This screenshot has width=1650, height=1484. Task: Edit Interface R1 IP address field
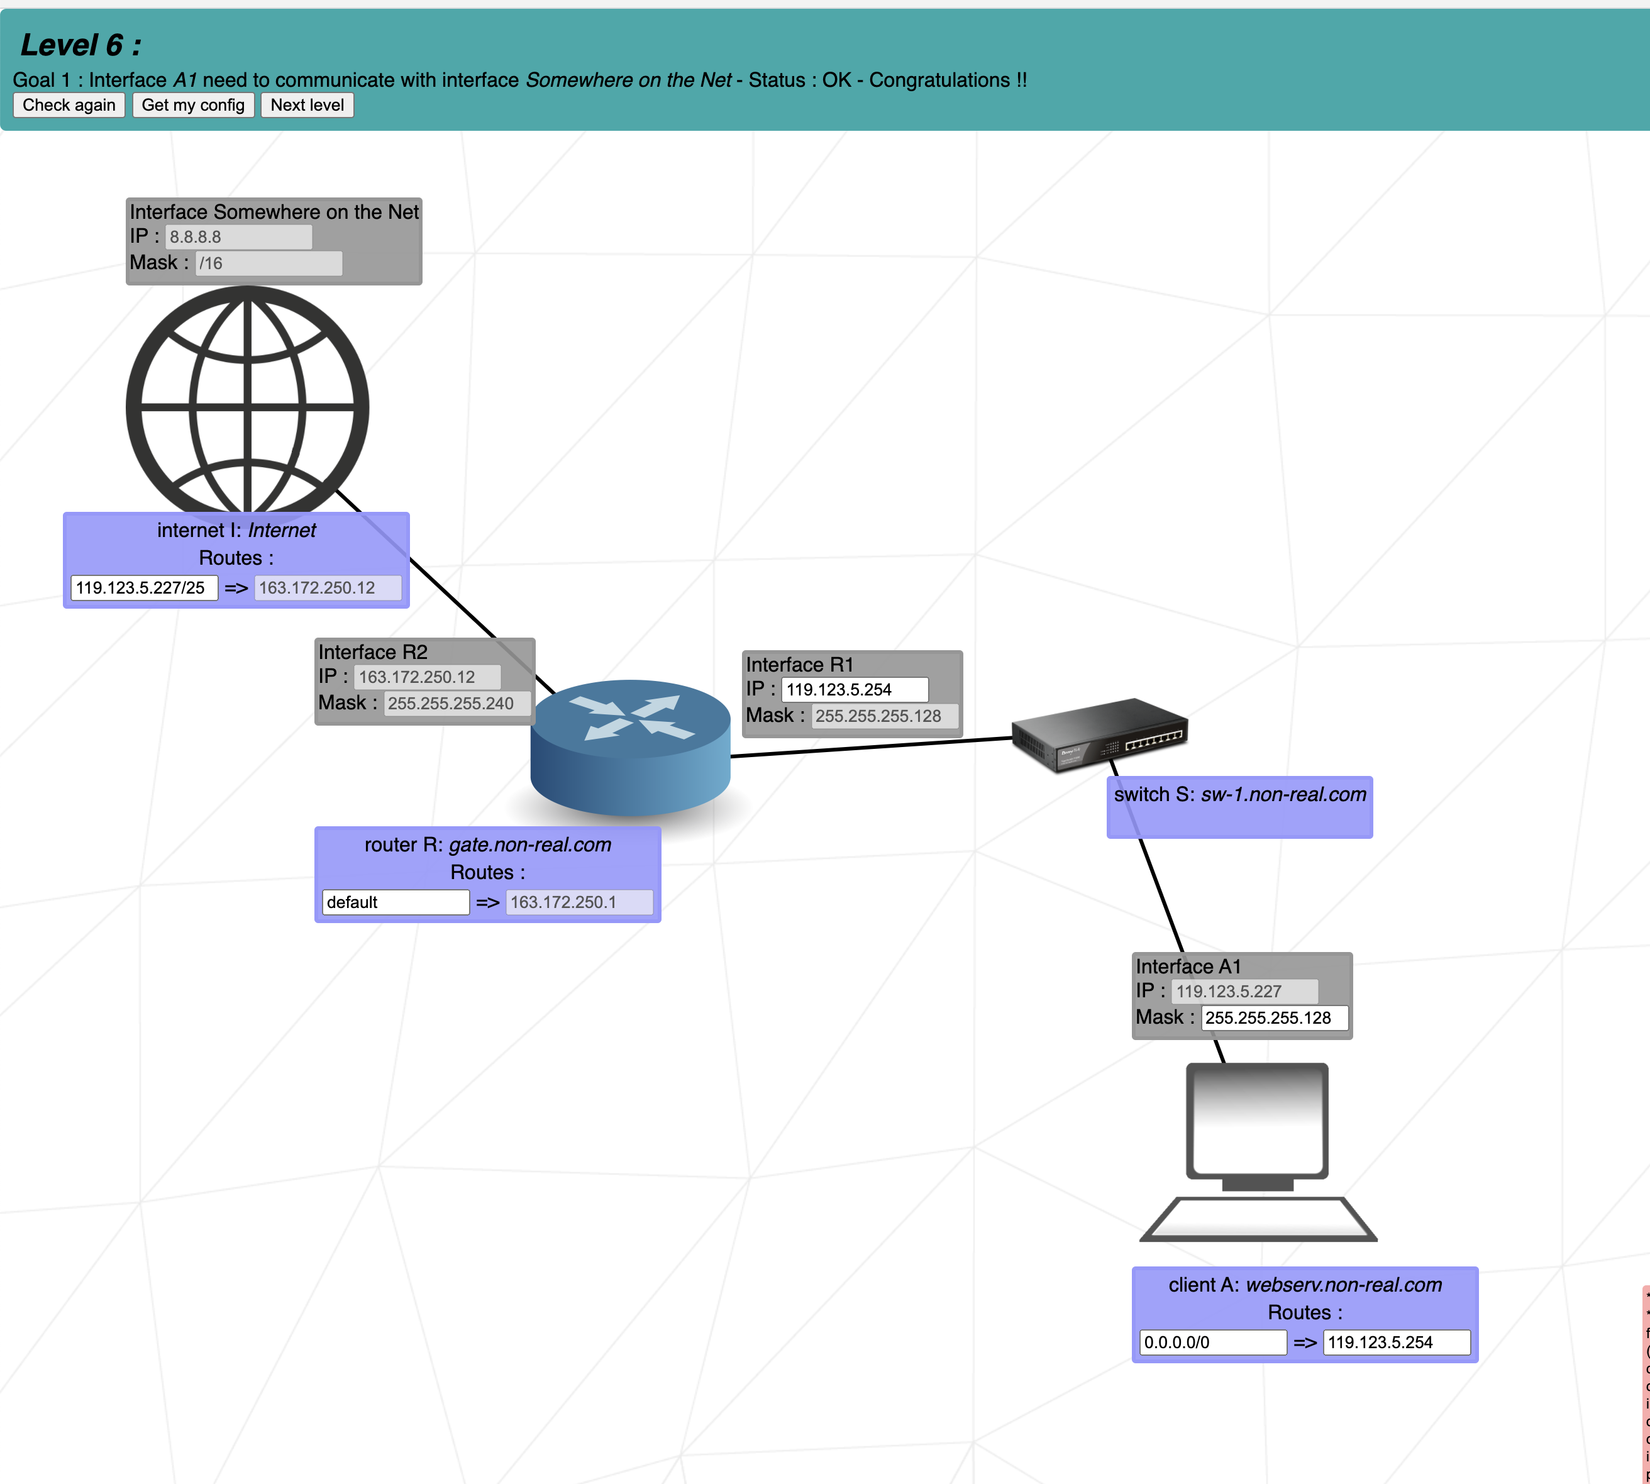853,690
